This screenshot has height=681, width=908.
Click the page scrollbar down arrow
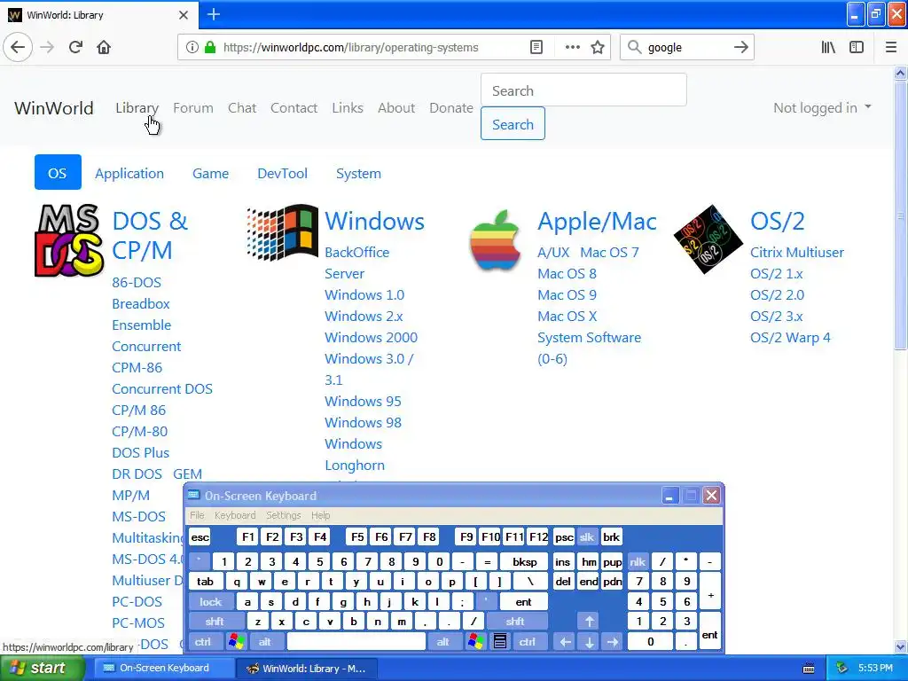click(x=900, y=646)
